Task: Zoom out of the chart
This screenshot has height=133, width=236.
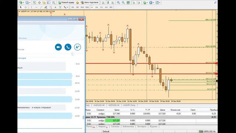Action: click(123, 3)
